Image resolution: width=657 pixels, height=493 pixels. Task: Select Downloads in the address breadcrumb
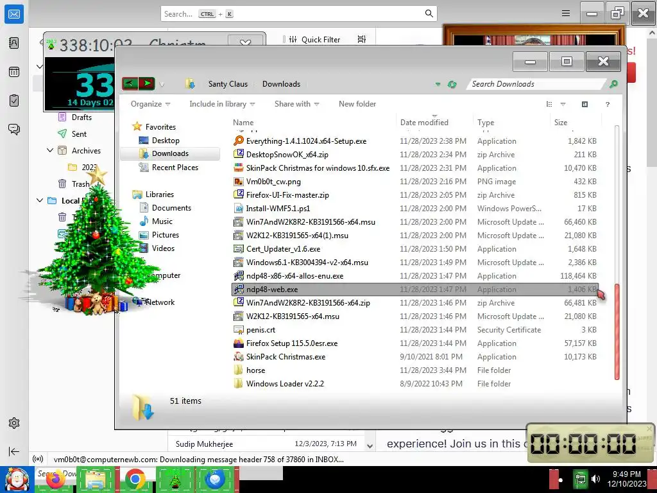(281, 84)
